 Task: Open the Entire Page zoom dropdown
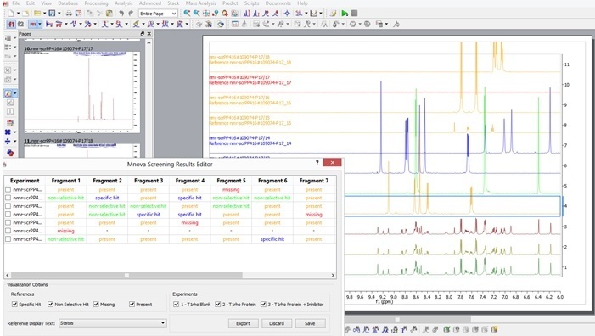[158, 14]
